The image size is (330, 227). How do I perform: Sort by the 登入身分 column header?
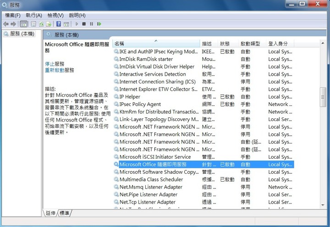click(280, 44)
